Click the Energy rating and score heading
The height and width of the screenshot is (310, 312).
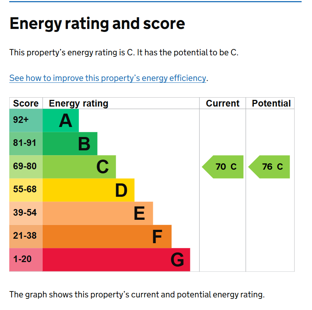[97, 24]
